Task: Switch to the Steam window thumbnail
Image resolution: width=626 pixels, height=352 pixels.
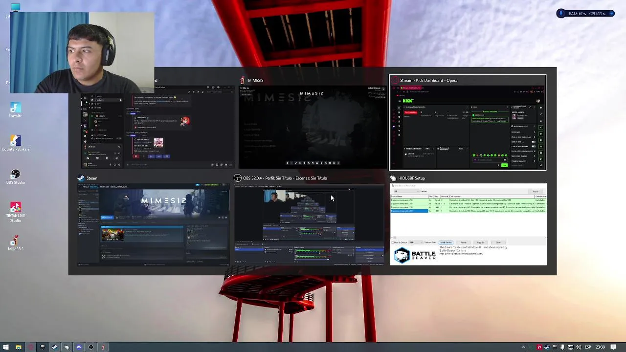Action: point(154,225)
